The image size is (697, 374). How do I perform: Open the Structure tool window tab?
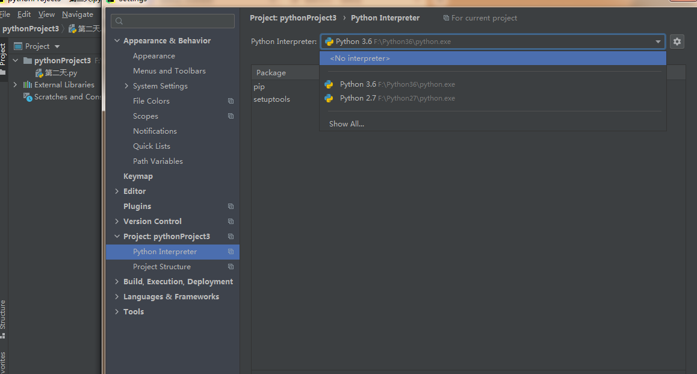point(3,319)
